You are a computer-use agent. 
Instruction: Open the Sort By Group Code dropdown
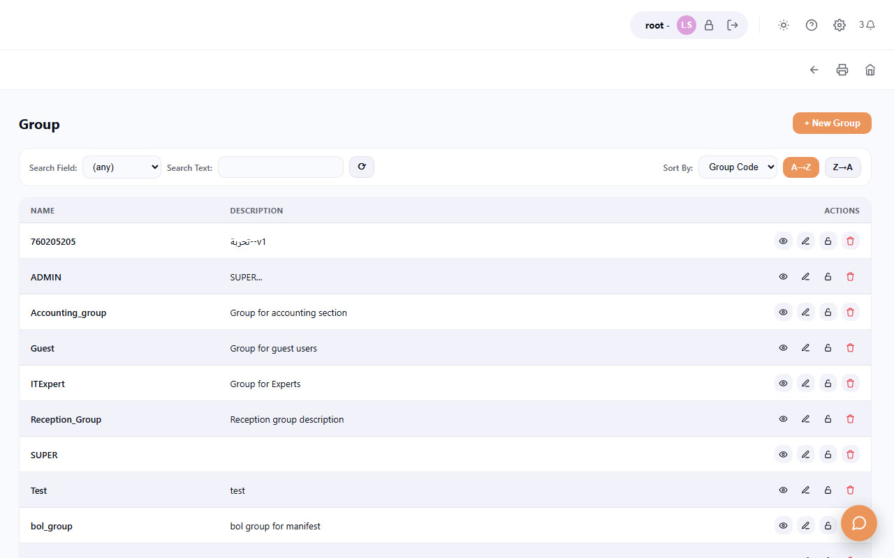[x=738, y=167]
